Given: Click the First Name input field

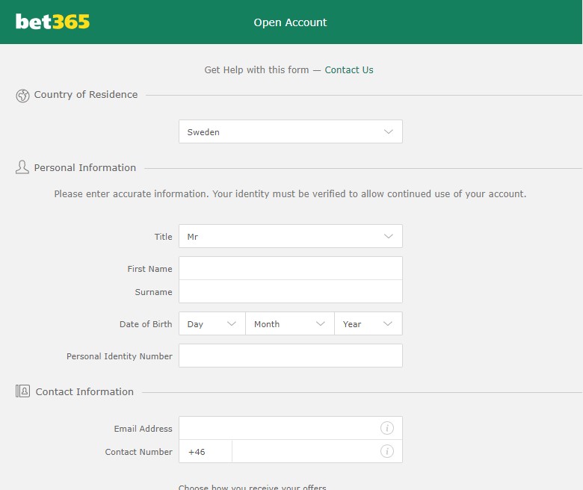Looking at the screenshot, I should 291,268.
